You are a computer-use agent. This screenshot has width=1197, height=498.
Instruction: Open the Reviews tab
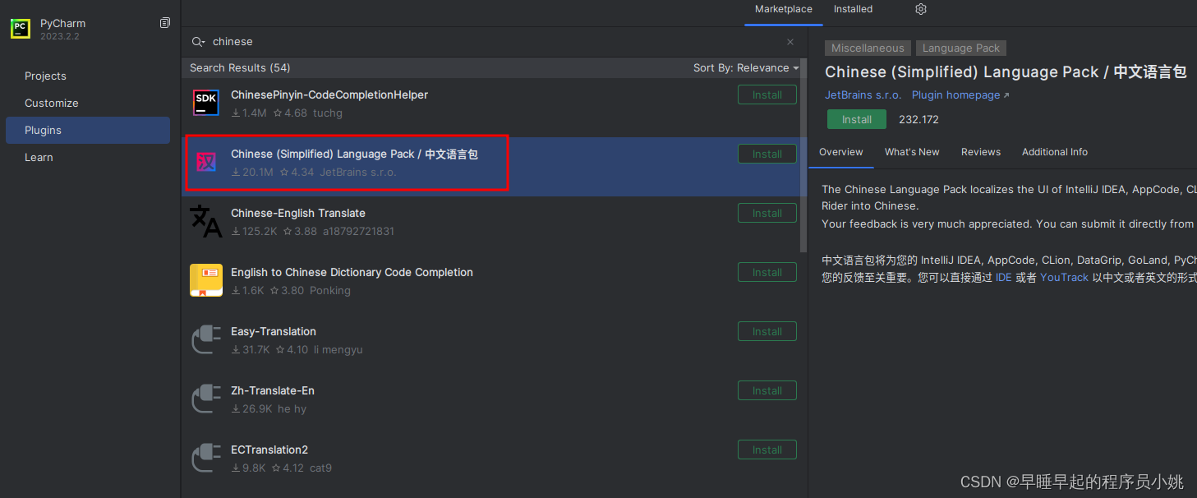[x=981, y=152]
